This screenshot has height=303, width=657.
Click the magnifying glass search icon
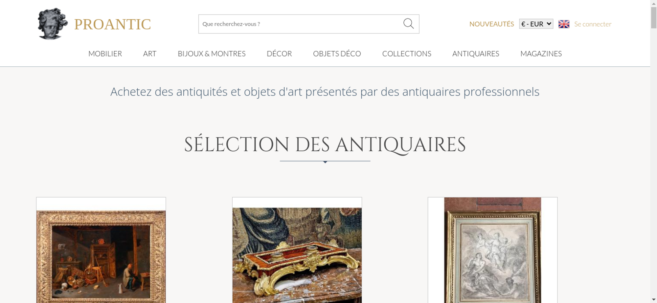coord(408,24)
